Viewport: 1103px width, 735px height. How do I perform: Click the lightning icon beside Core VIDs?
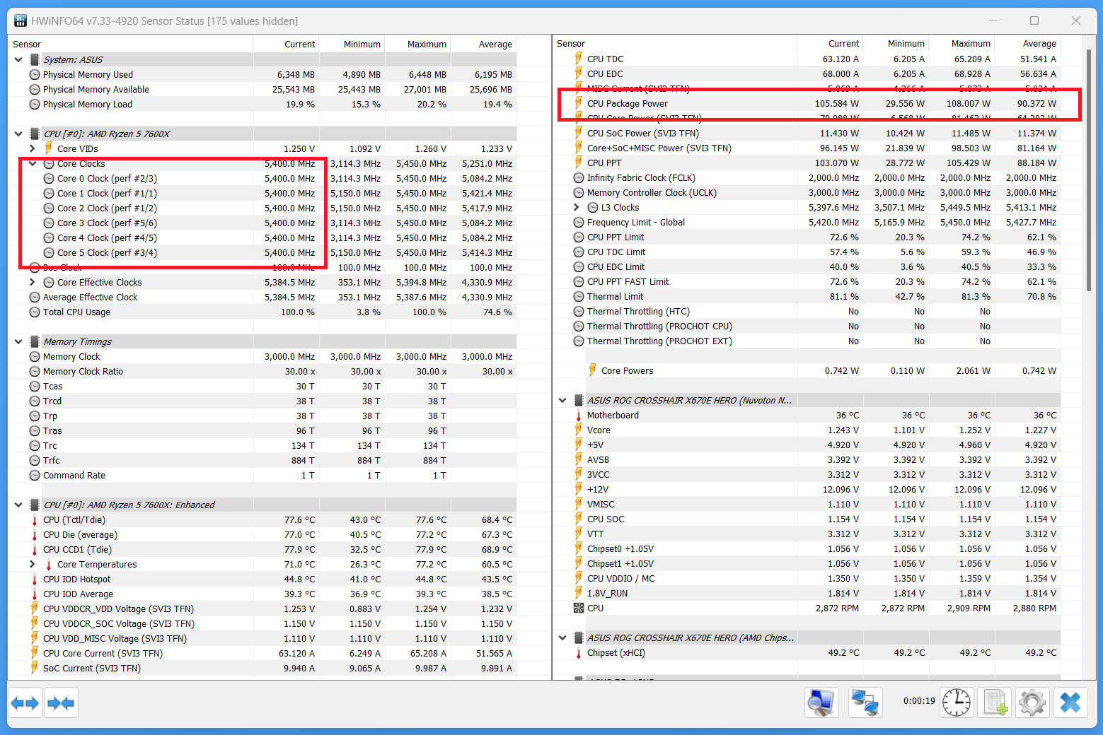tap(48, 148)
